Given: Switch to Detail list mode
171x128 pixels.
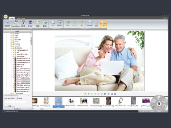Looking at the screenshot, I should [x=96, y=23].
